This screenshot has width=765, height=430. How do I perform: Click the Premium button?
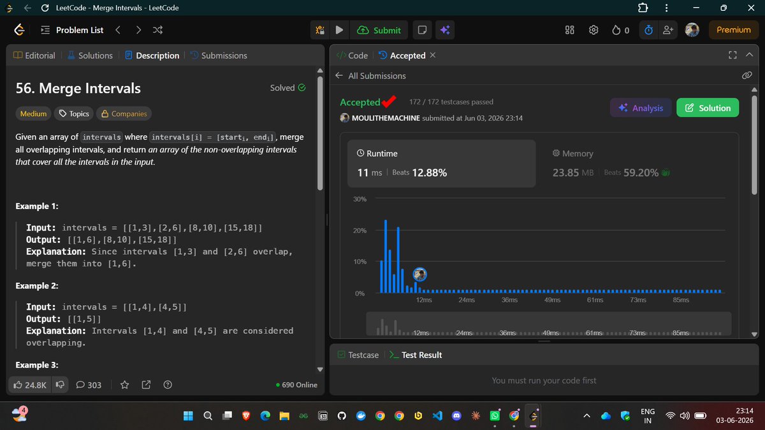tap(734, 30)
